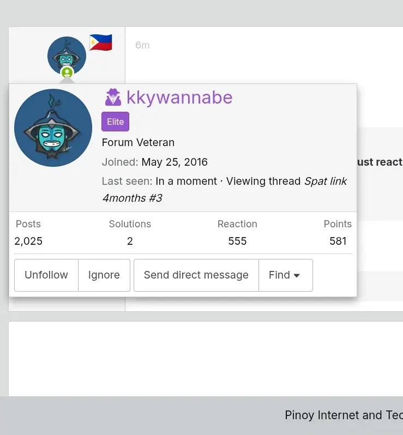This screenshot has width=403, height=435.
Task: Click the Points value 581
Action: point(338,241)
